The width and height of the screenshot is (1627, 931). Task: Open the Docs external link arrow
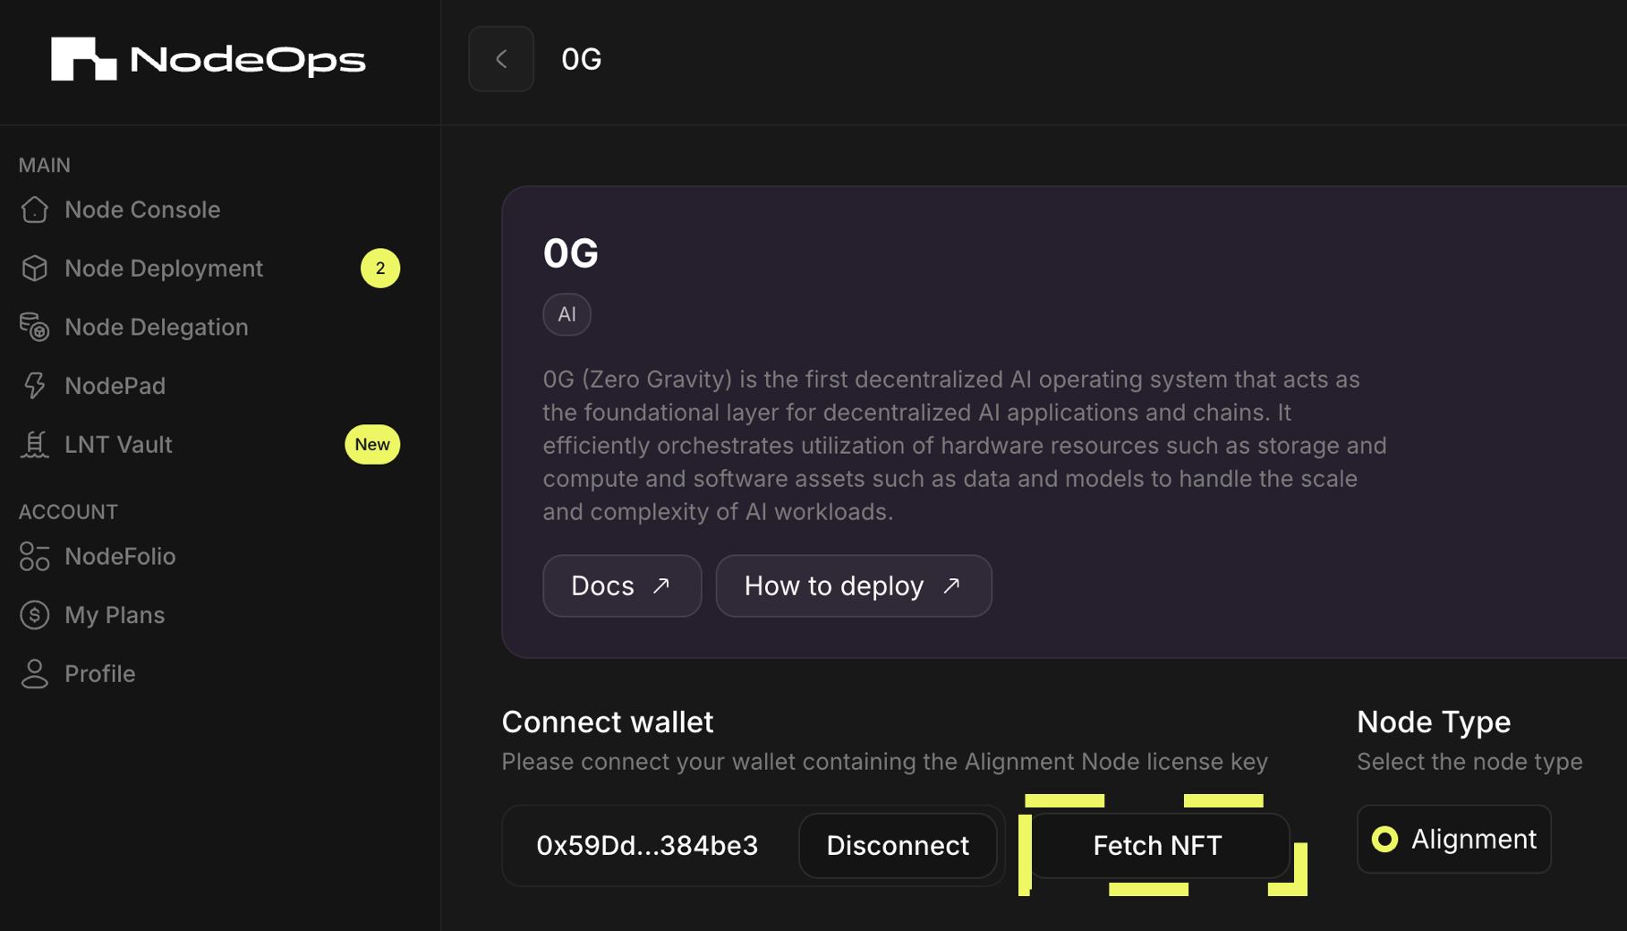click(x=660, y=585)
